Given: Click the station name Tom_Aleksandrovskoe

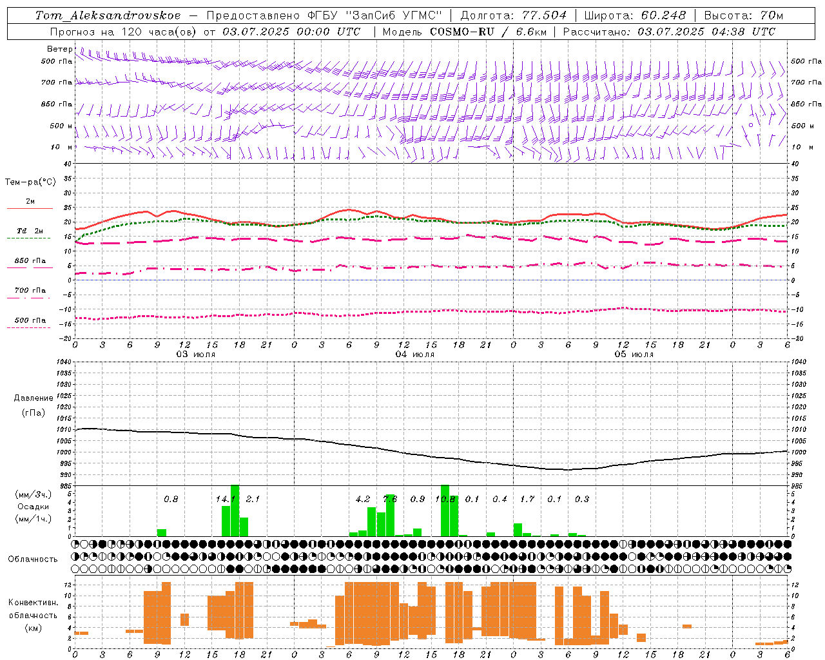Looking at the screenshot, I should pos(108,15).
